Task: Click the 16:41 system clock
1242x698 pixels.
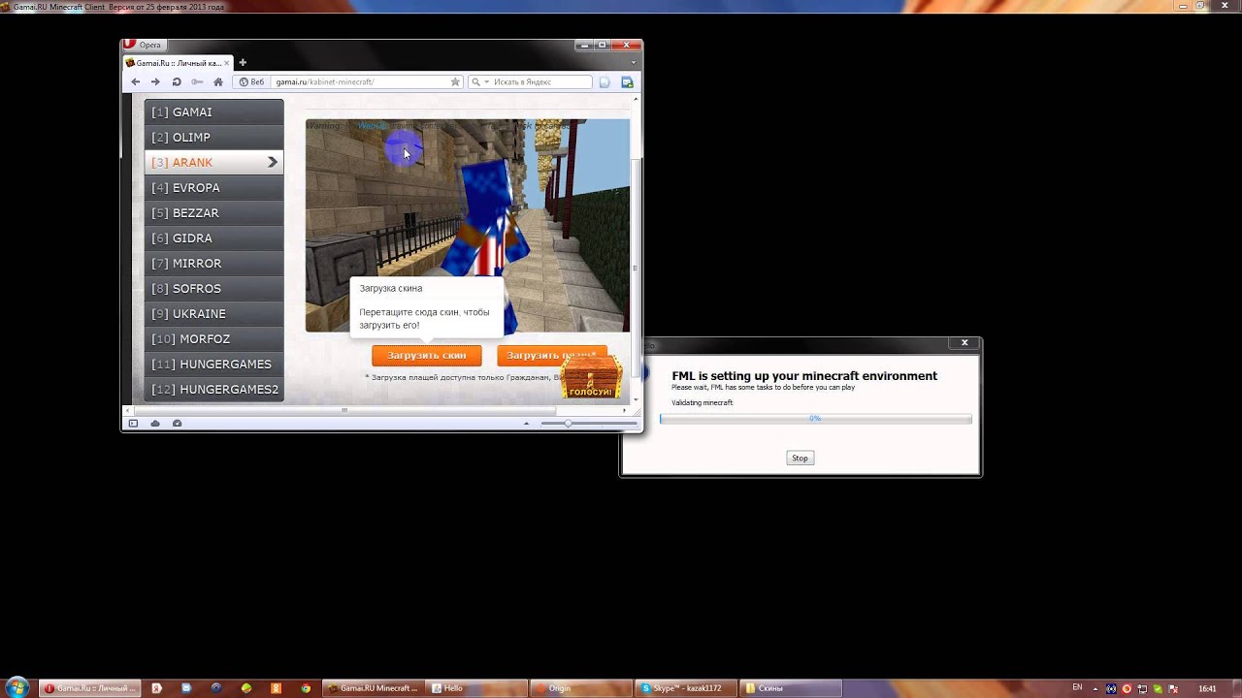Action: (1207, 688)
